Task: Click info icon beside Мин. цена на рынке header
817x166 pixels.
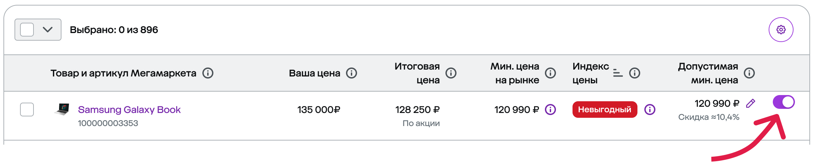Action: 550,73
